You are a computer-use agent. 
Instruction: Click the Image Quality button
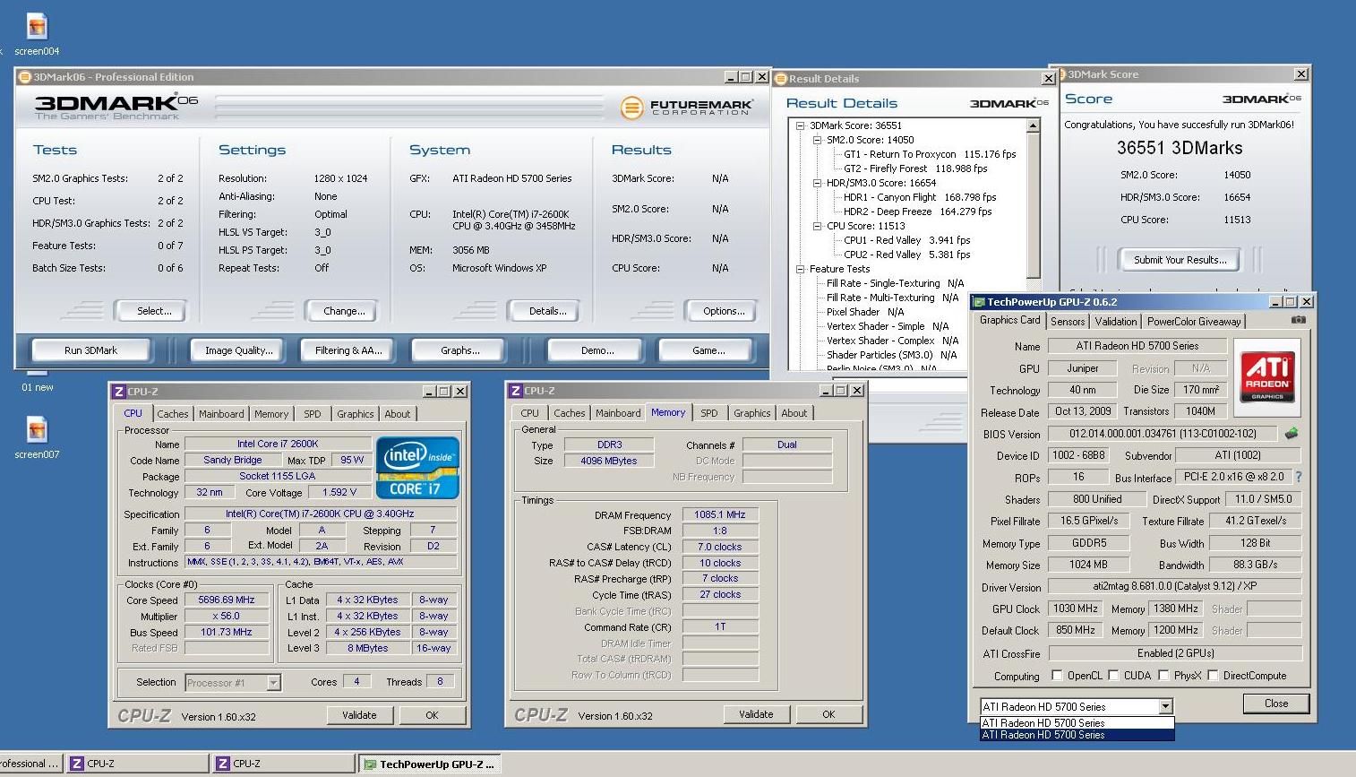point(239,350)
